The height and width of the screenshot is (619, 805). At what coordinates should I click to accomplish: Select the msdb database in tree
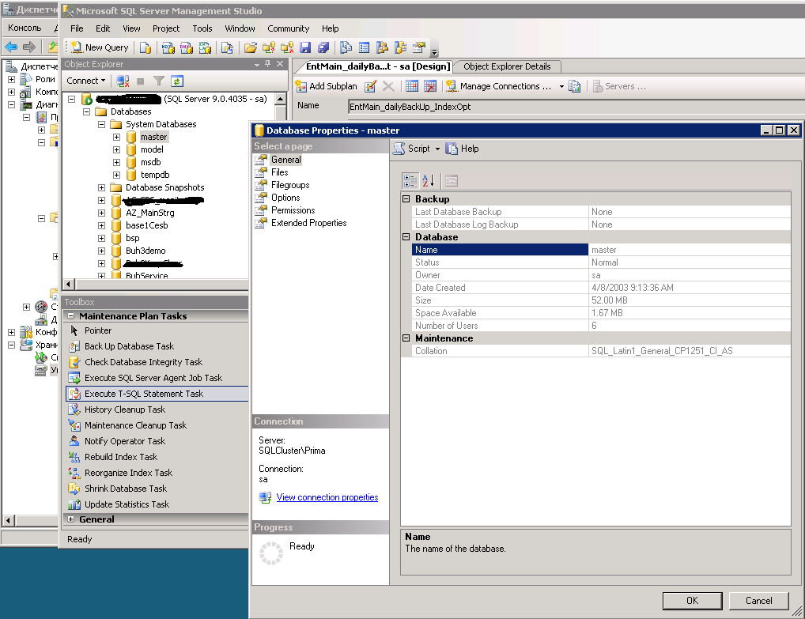150,162
